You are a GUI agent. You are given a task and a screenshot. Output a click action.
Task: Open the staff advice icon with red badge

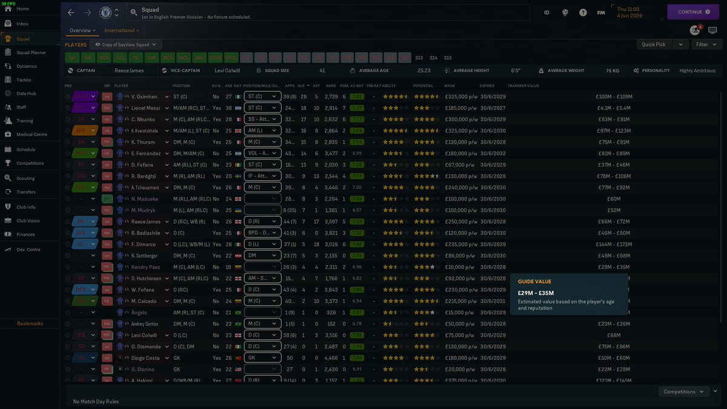pyautogui.click(x=695, y=30)
